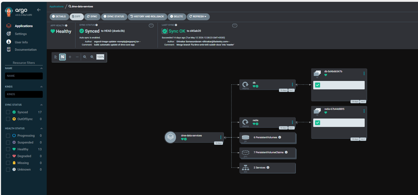This screenshot has height=195, width=418.
Task: Click the Services svc network icon
Action: click(245, 167)
